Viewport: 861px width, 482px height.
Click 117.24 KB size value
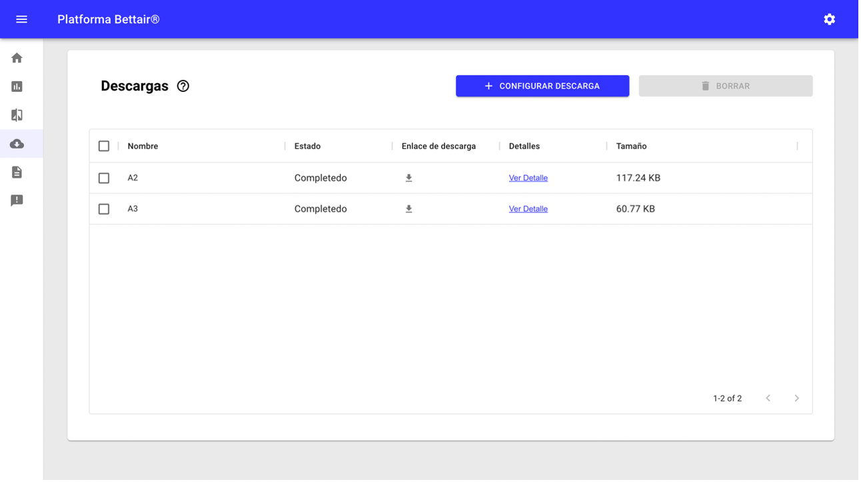click(x=638, y=178)
